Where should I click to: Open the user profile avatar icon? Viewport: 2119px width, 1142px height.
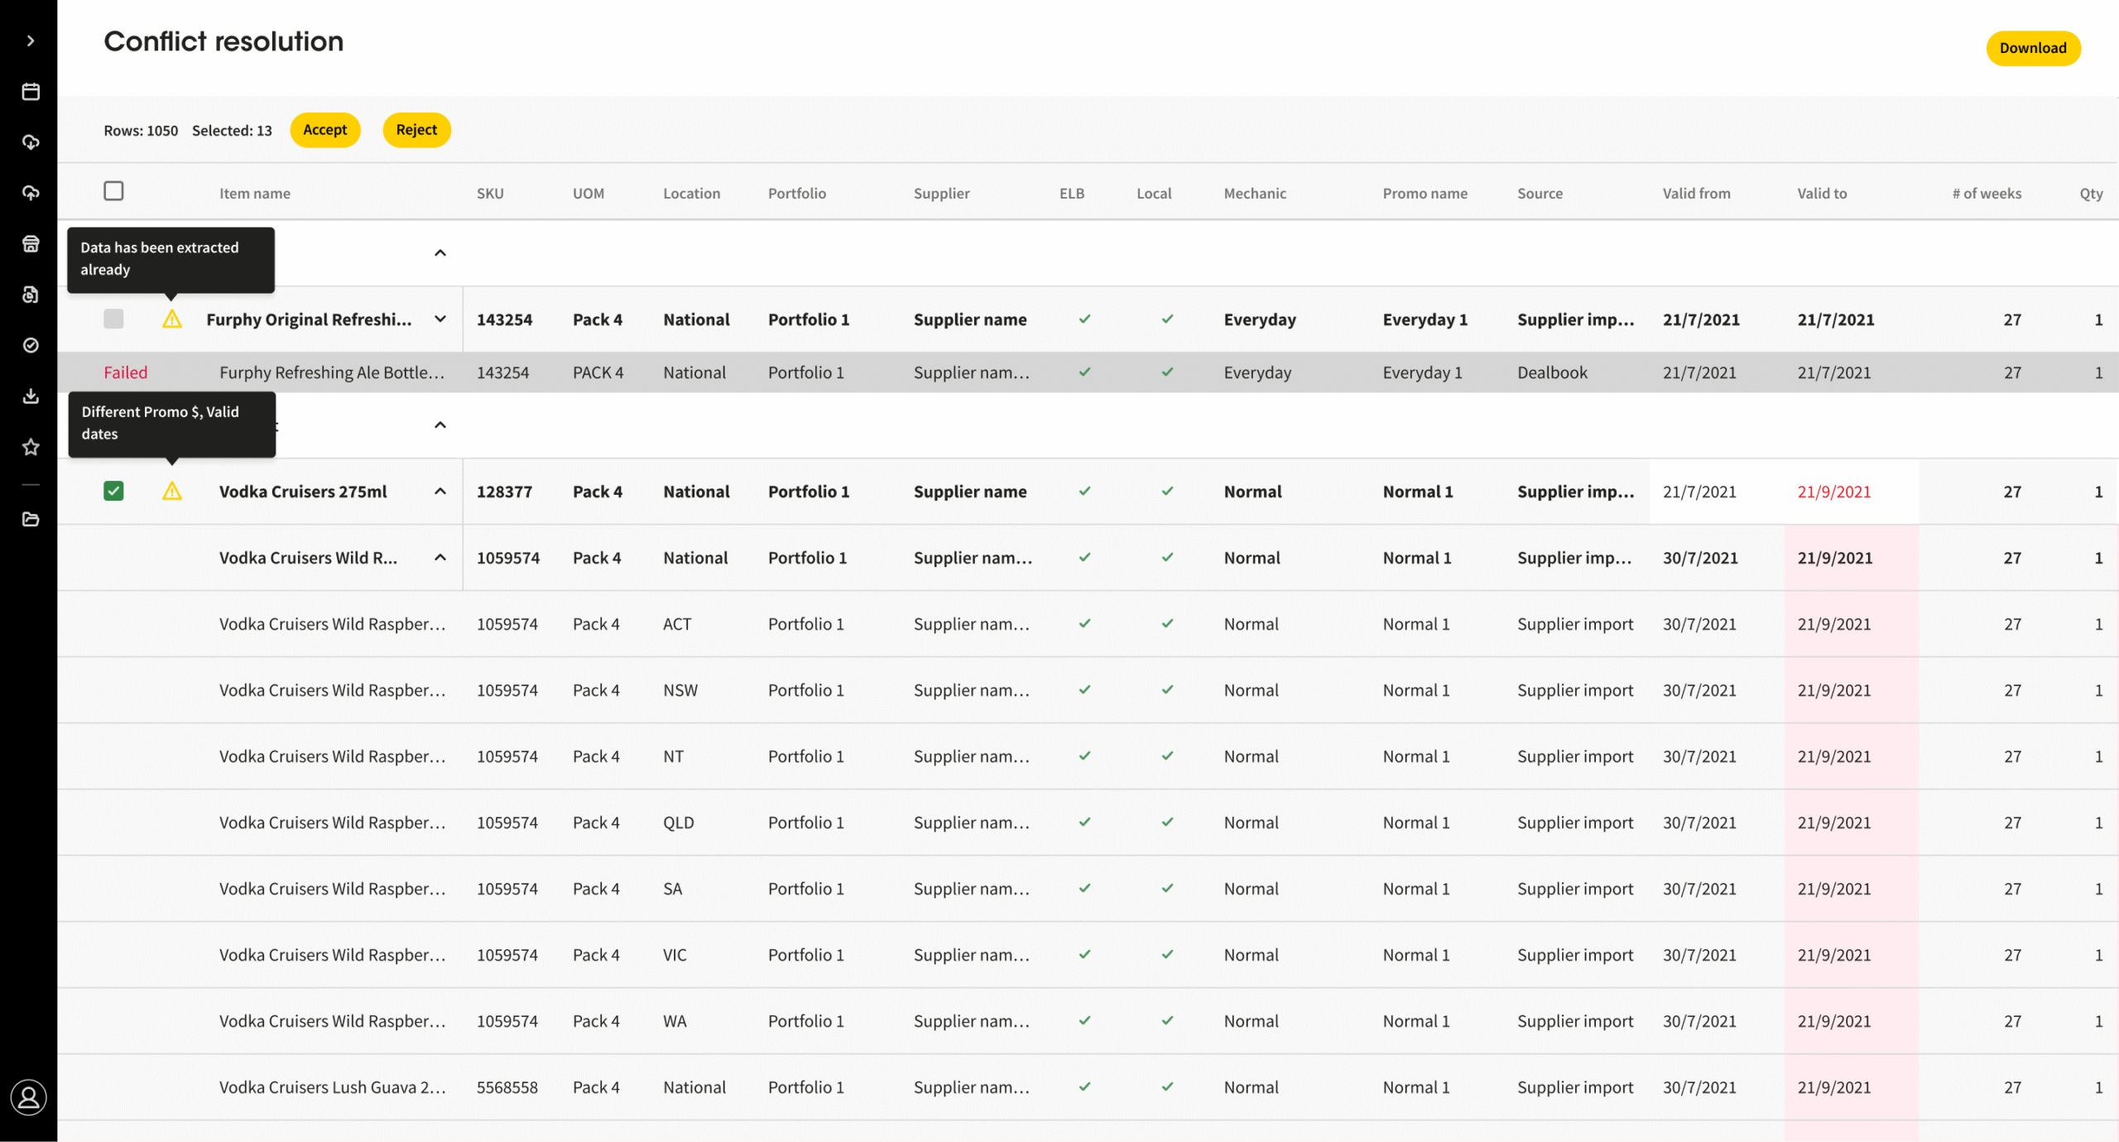(x=29, y=1097)
